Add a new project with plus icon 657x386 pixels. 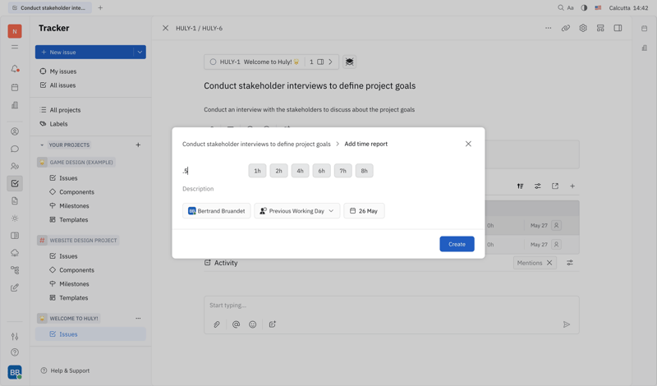pyautogui.click(x=138, y=145)
